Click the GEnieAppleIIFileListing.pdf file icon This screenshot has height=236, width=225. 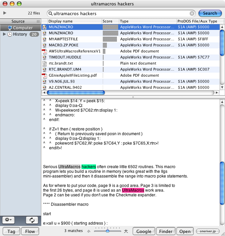(44, 75)
